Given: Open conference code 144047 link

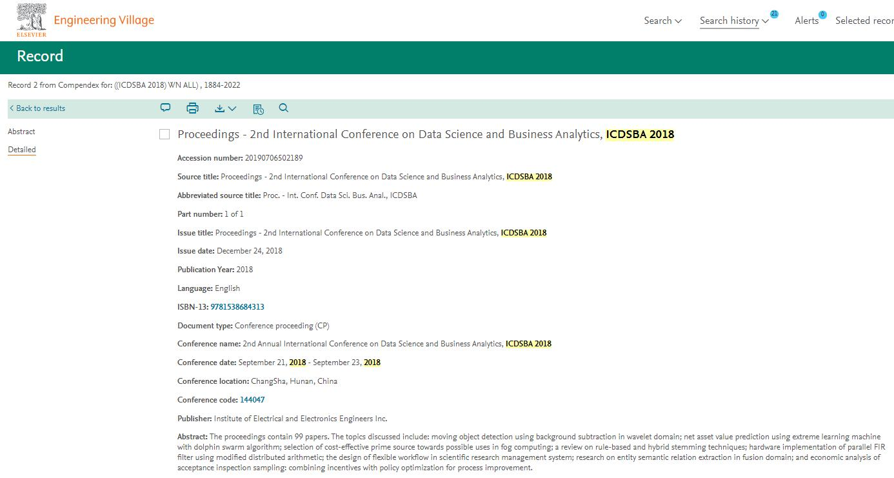Looking at the screenshot, I should (x=252, y=400).
